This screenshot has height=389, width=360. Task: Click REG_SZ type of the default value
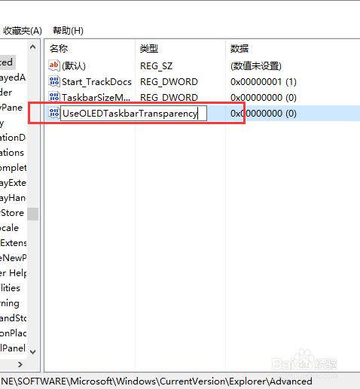[x=156, y=66]
